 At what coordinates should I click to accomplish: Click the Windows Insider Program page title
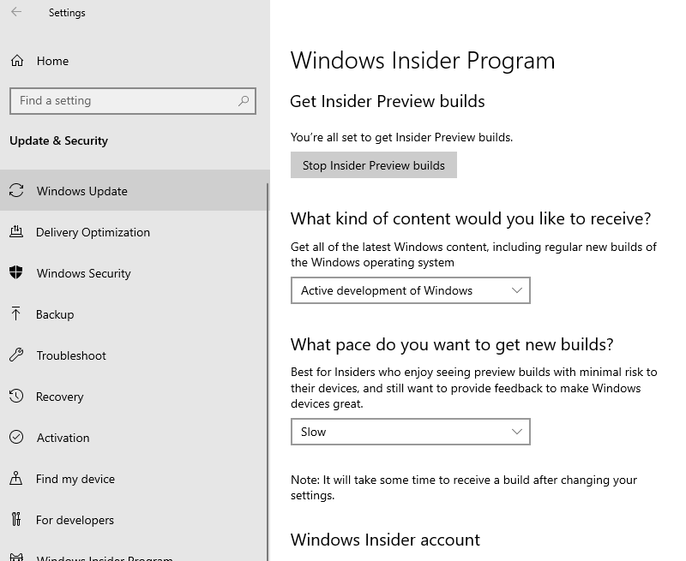423,60
